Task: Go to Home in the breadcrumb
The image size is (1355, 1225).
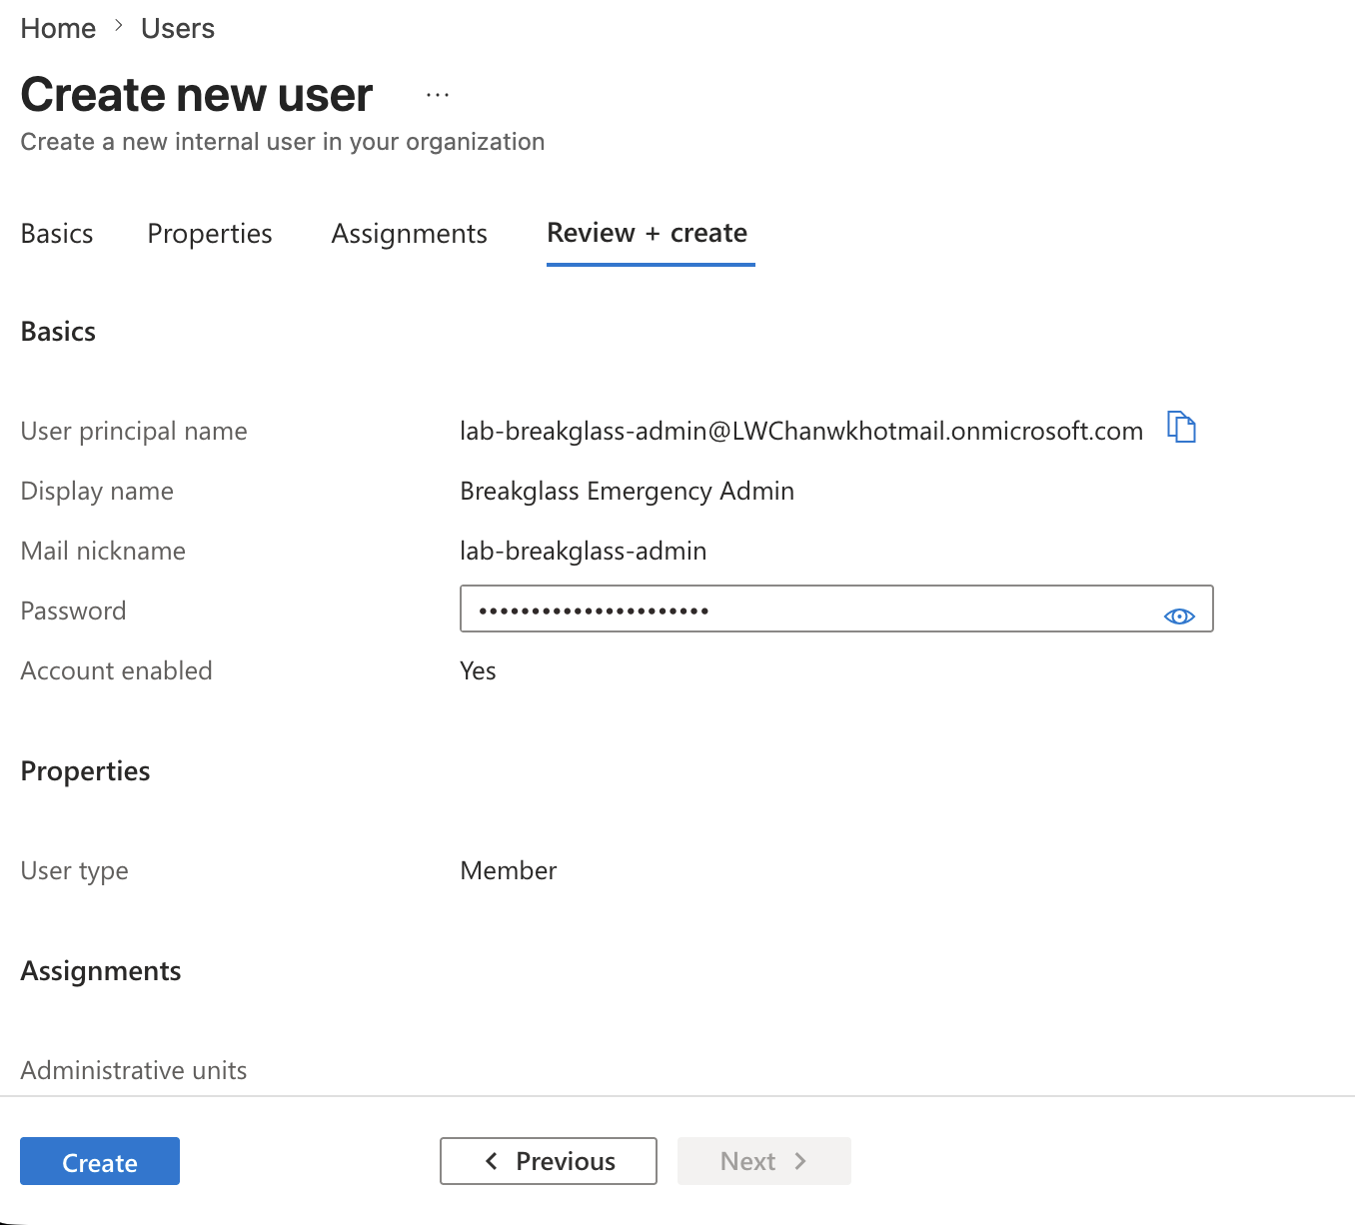Action: pyautogui.click(x=58, y=28)
